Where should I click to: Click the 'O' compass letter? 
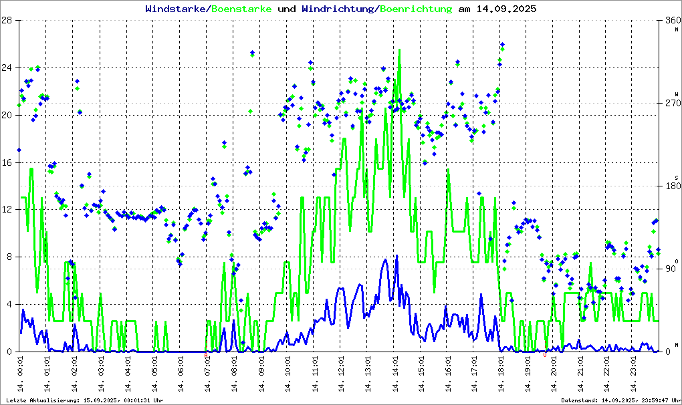coord(677,261)
